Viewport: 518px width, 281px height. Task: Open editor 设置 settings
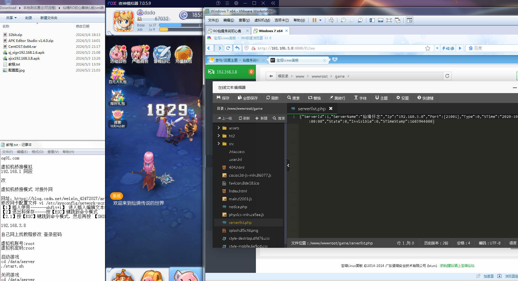pyautogui.click(x=403, y=98)
